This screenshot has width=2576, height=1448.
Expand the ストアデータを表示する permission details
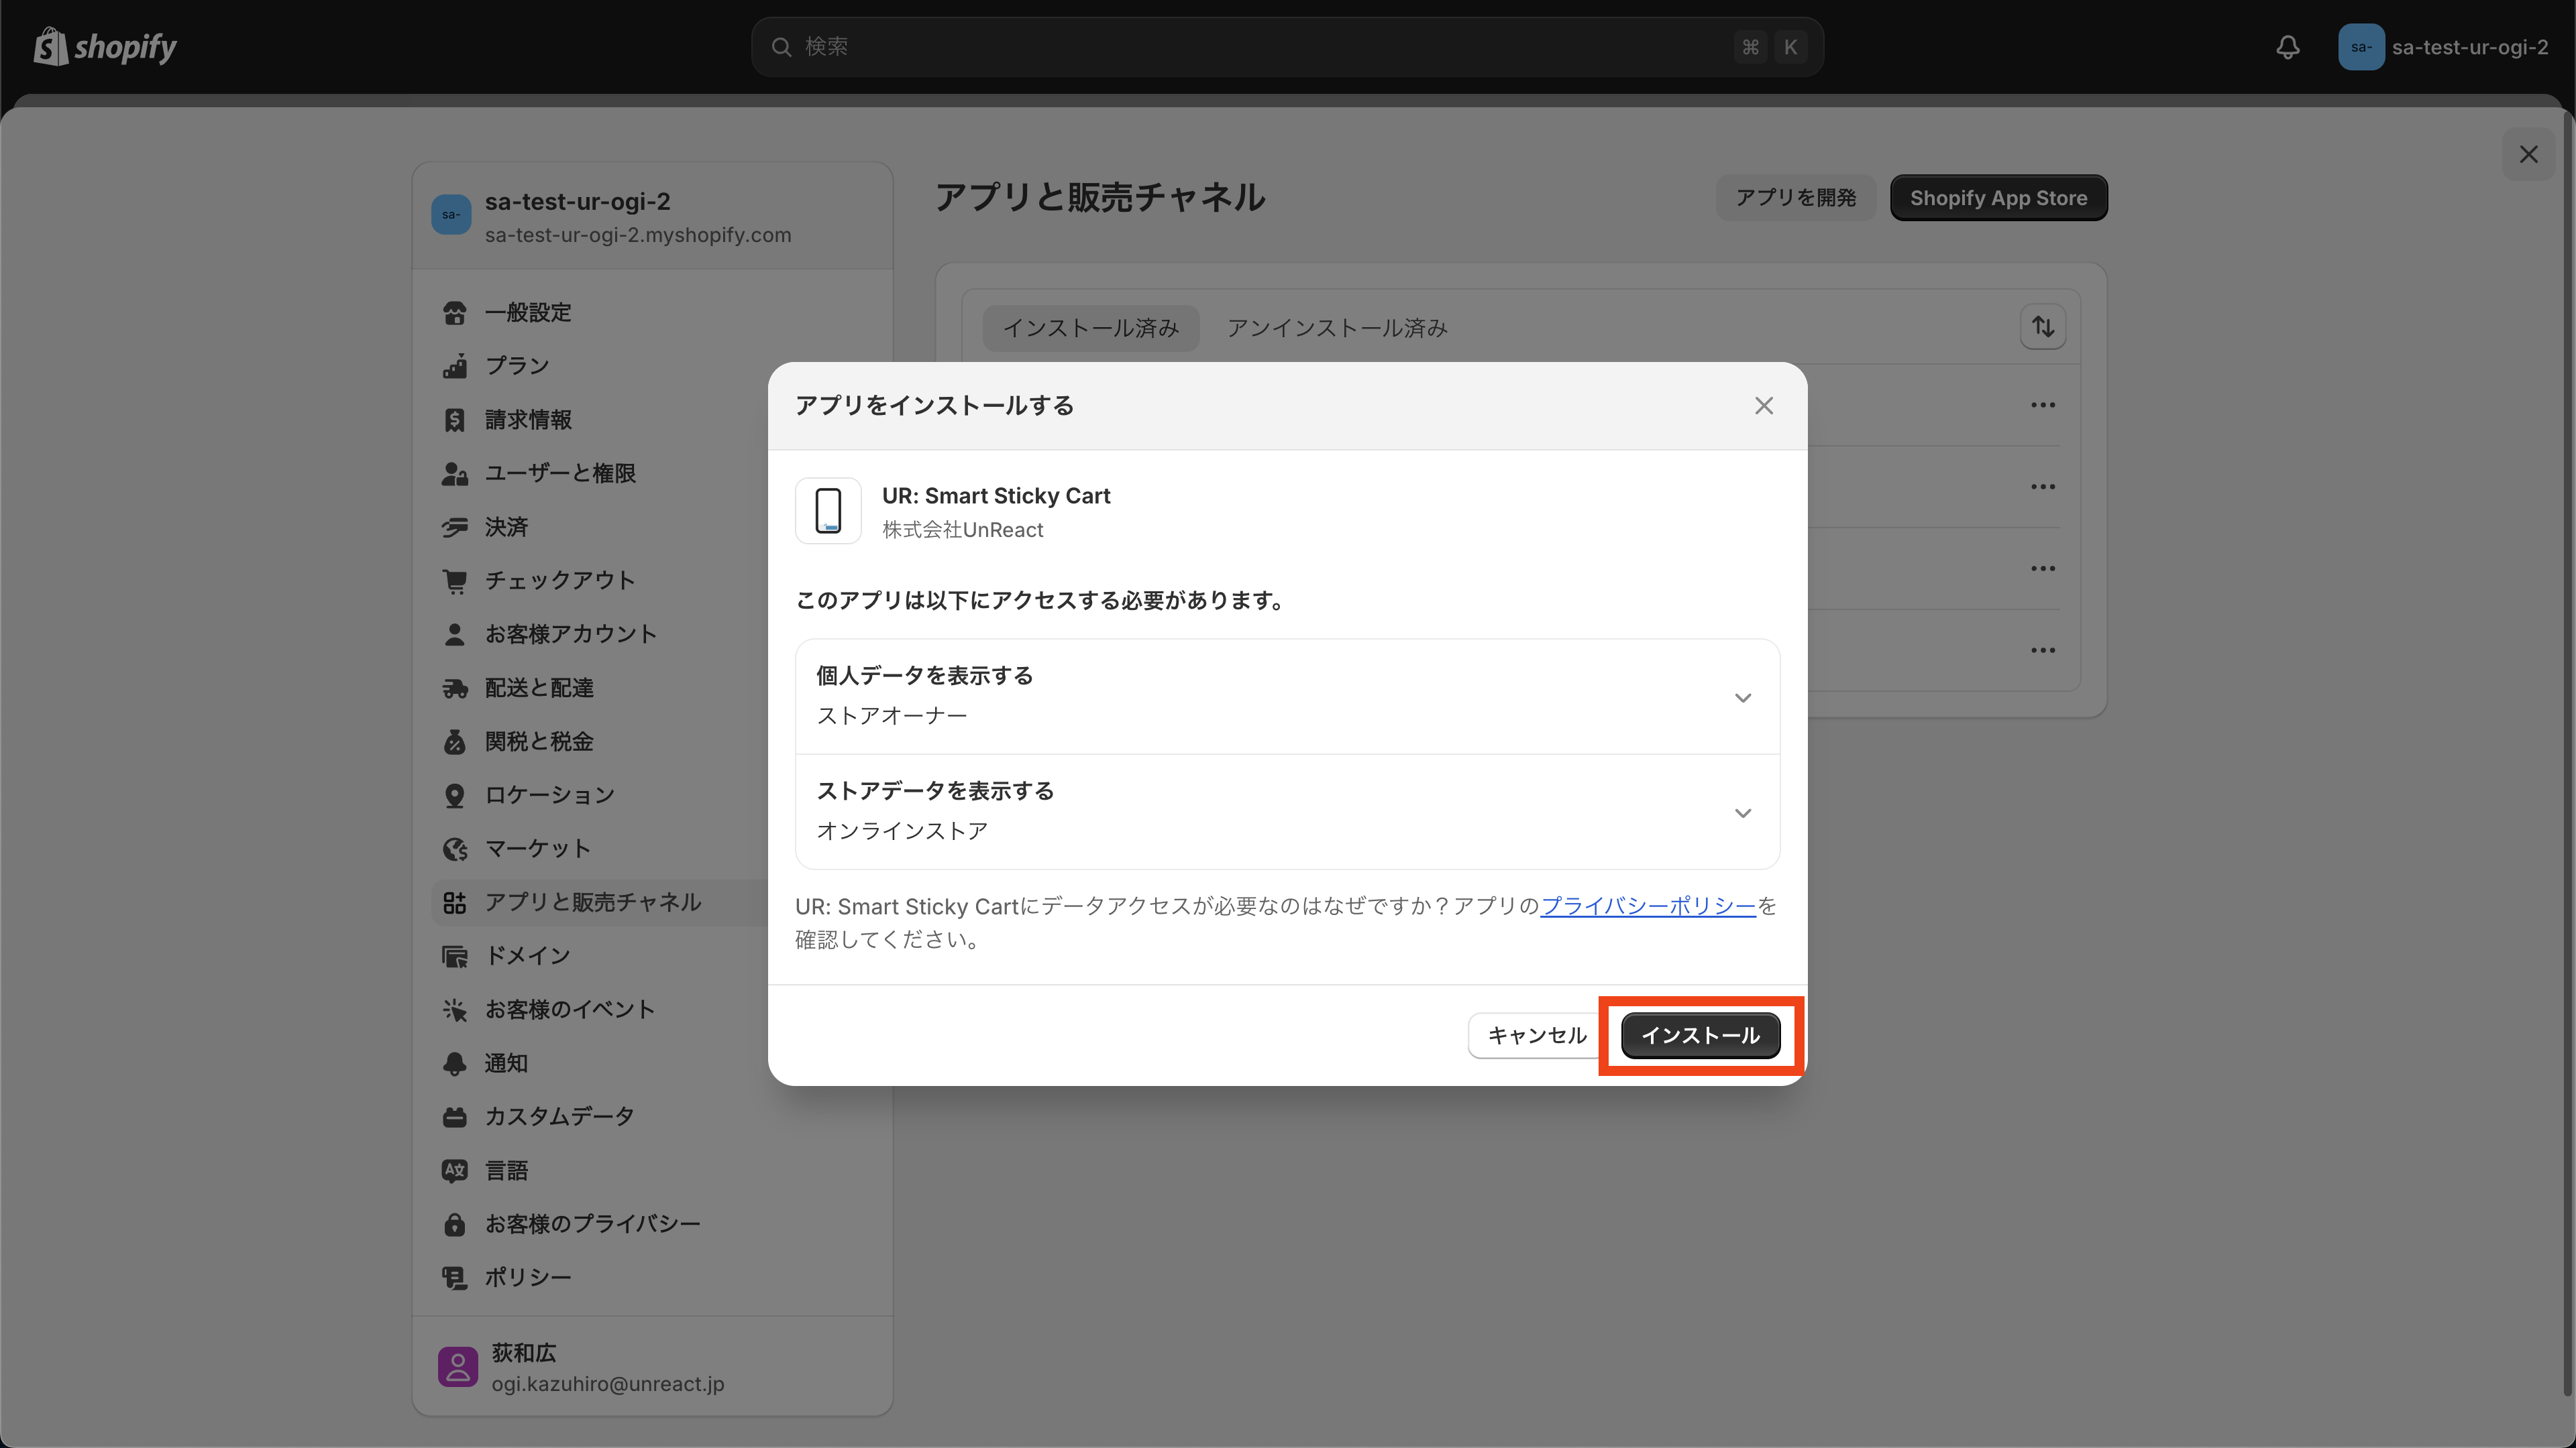pos(1743,812)
